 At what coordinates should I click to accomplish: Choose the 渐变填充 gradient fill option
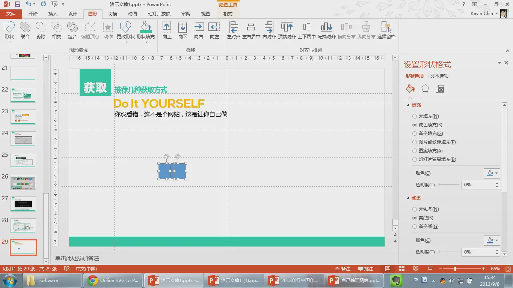click(x=415, y=133)
